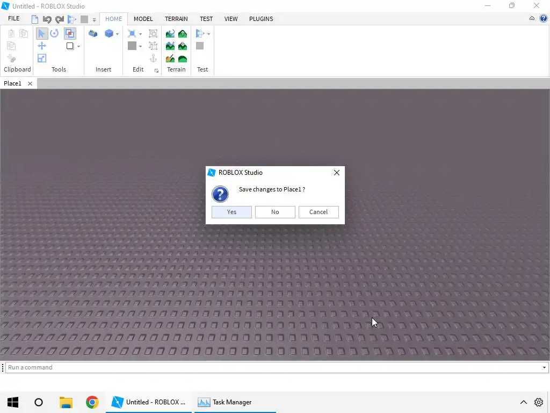This screenshot has width=550, height=413.
Task: Select the Select arrow tool
Action: tap(42, 33)
